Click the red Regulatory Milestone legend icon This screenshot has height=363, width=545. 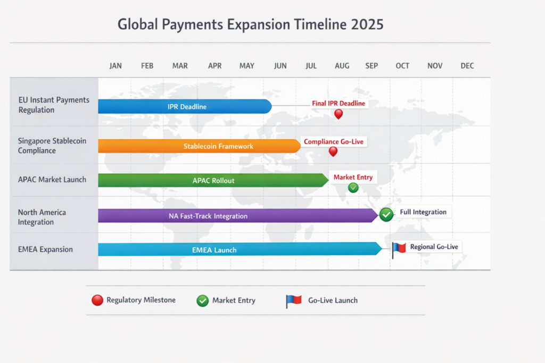97,300
